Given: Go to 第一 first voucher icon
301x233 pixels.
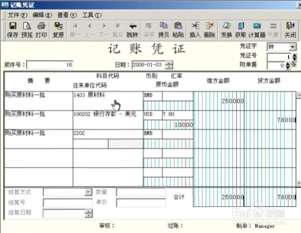Looking at the screenshot, I should tap(75, 30).
